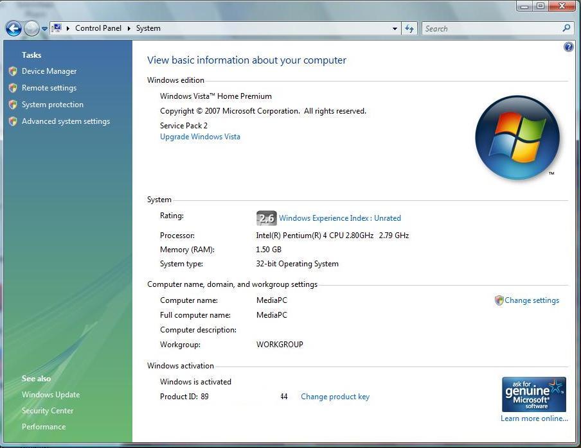Click the Forward navigation arrow button
Screen dimensions: 581x448
(x=31, y=28)
